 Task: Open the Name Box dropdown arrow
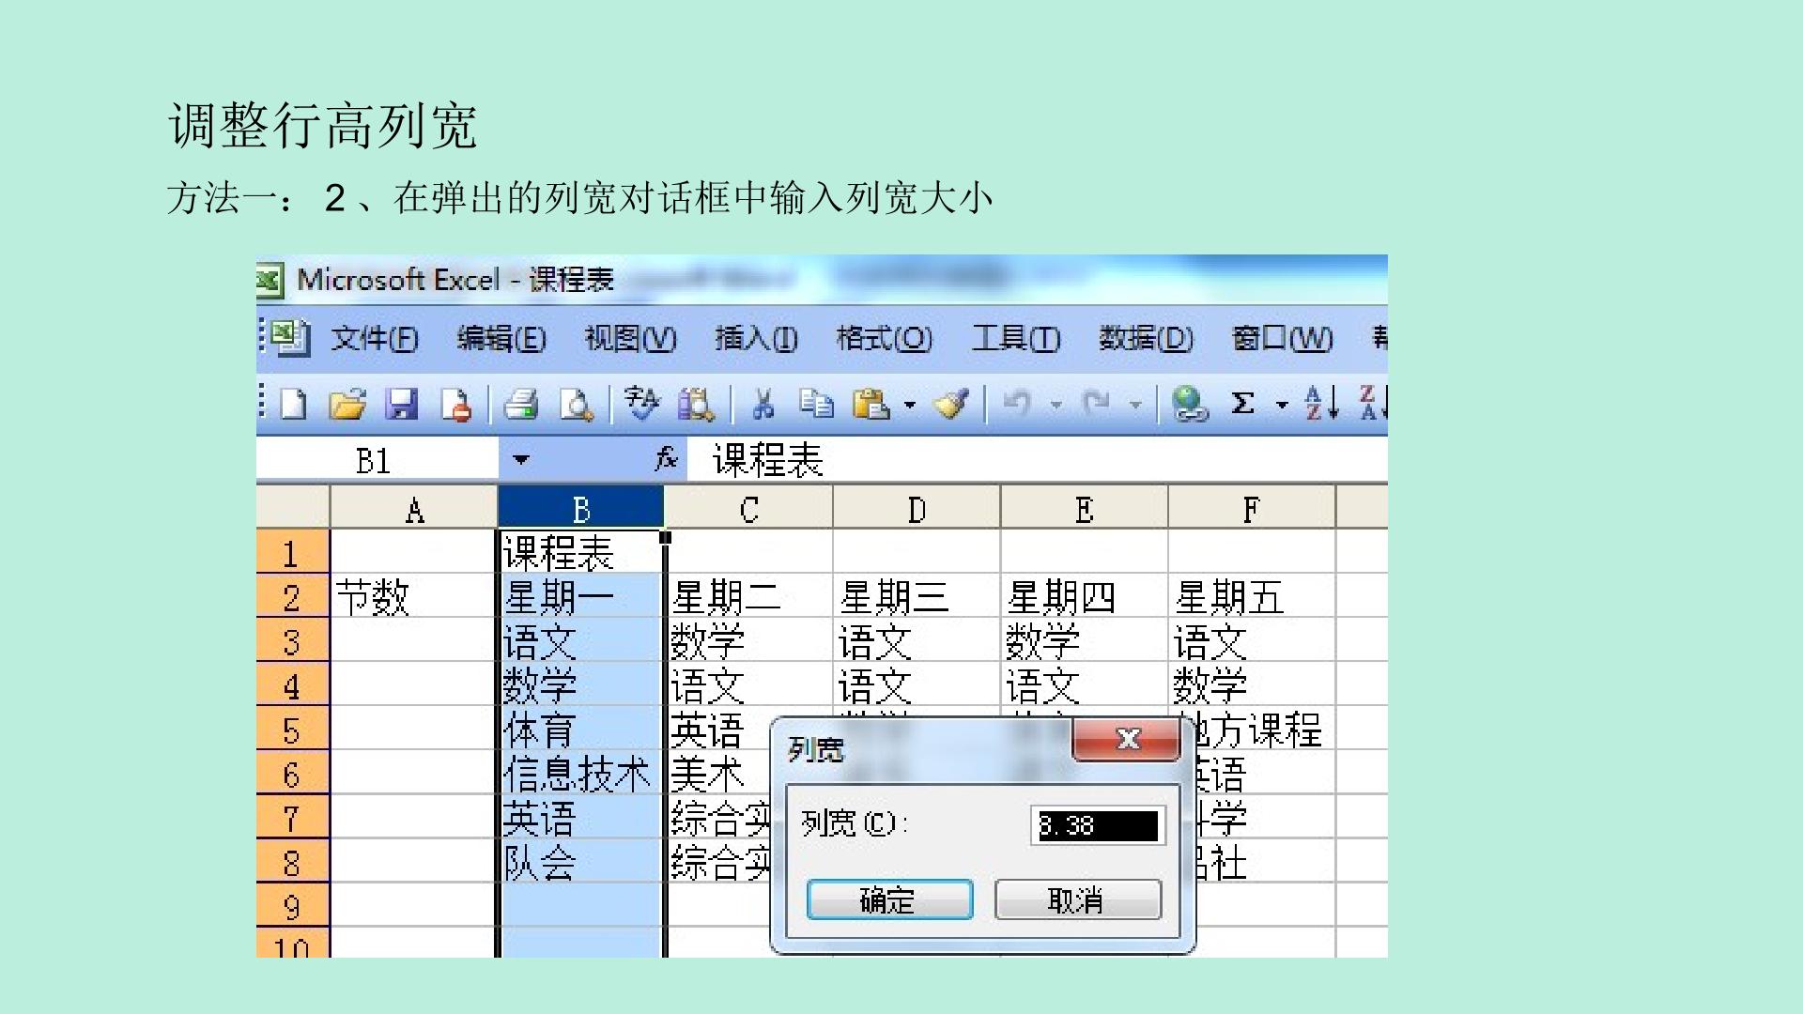[521, 460]
